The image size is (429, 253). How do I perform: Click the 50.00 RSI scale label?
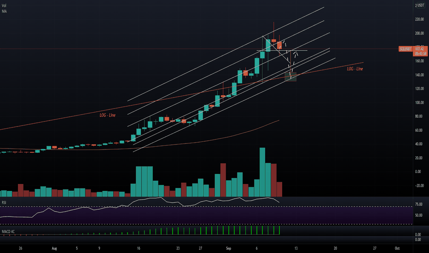[x=418, y=215]
